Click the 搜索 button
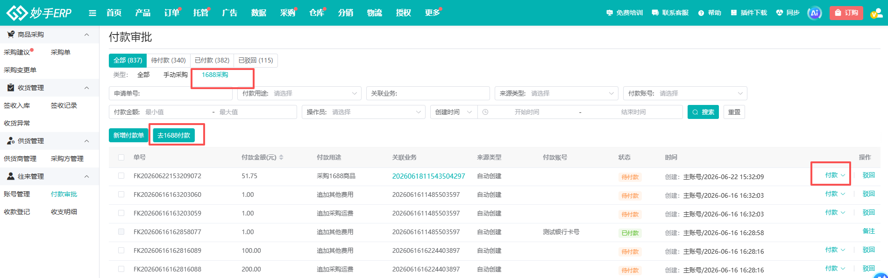The height and width of the screenshot is (278, 888). [x=703, y=112]
